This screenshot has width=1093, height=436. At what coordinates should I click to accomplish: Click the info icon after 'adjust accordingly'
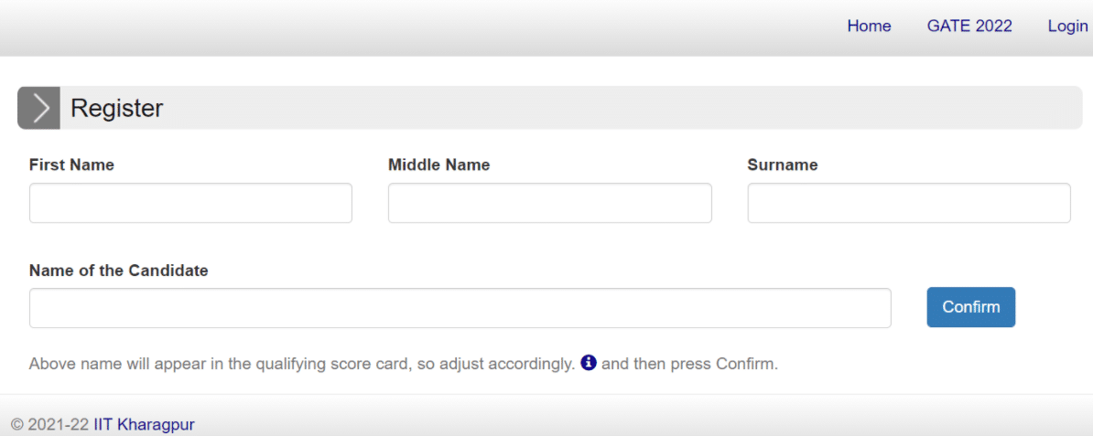(589, 362)
